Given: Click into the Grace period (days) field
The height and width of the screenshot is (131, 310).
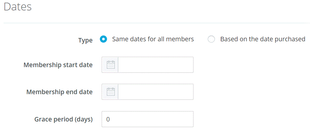Looking at the screenshot, I should click(x=147, y=119).
